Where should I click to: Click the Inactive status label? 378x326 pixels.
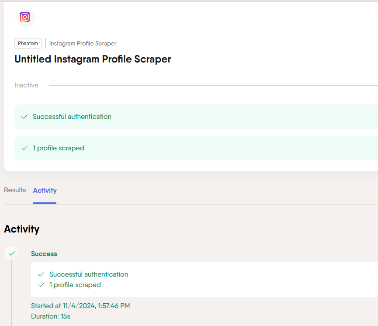(x=27, y=85)
